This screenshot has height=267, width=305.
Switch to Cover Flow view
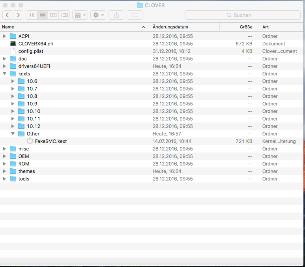[x=64, y=15]
